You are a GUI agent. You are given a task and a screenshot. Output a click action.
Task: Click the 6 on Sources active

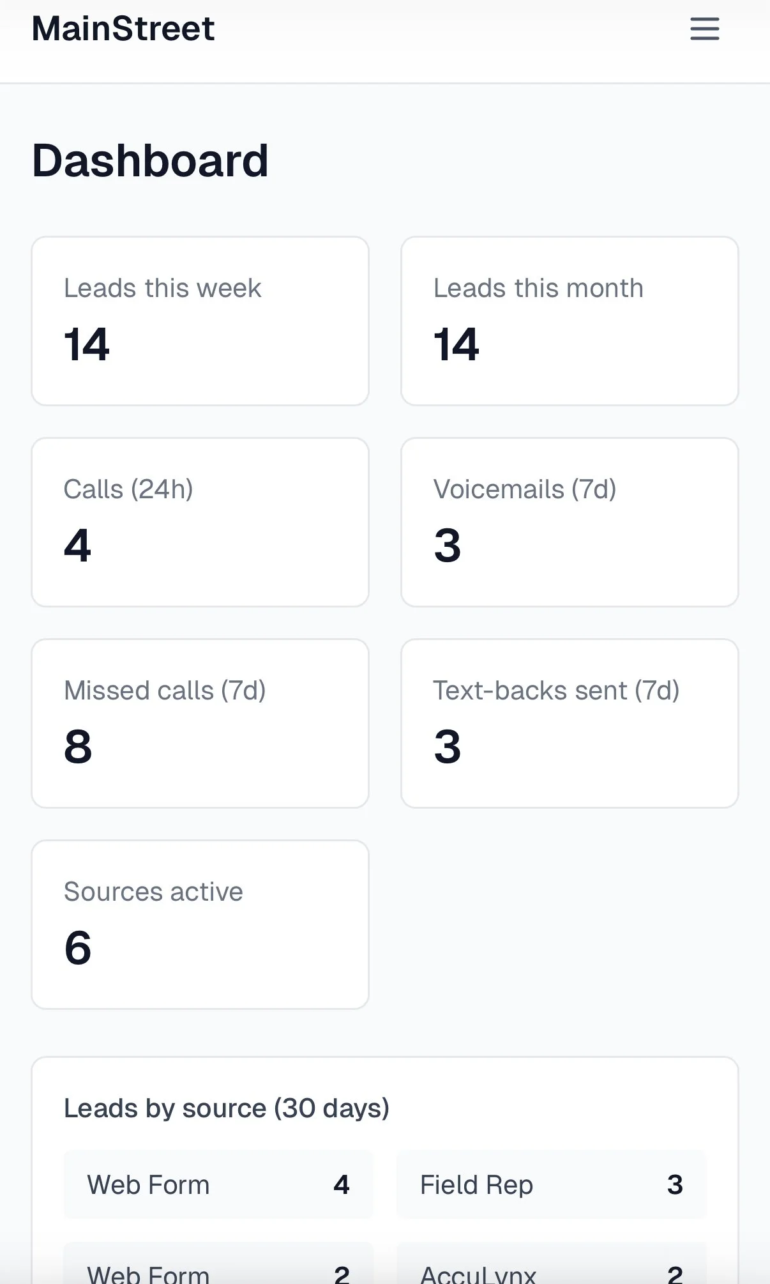click(78, 948)
